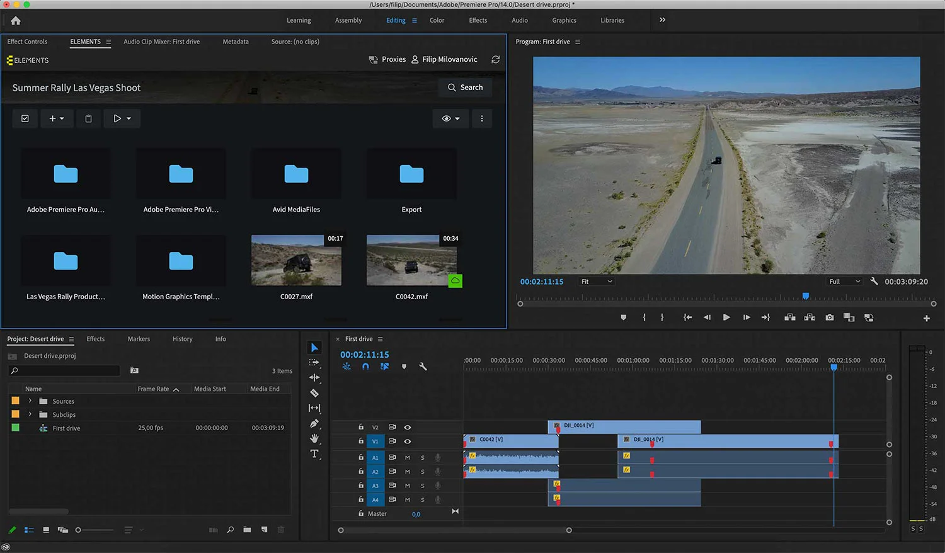Toggle V1 track output eye
Image resolution: width=945 pixels, height=553 pixels.
coord(408,441)
